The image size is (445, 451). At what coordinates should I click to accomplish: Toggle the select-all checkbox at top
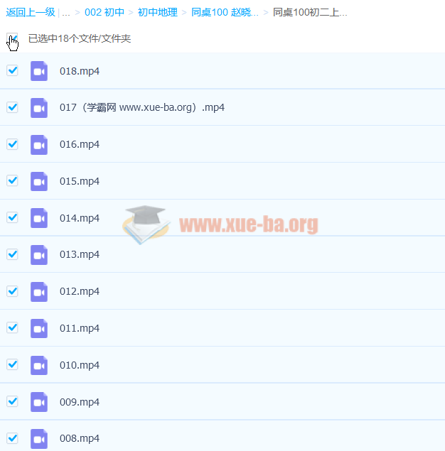tap(12, 38)
